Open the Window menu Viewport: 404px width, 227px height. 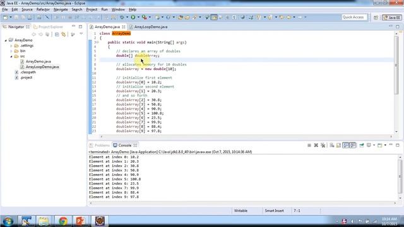point(118,9)
